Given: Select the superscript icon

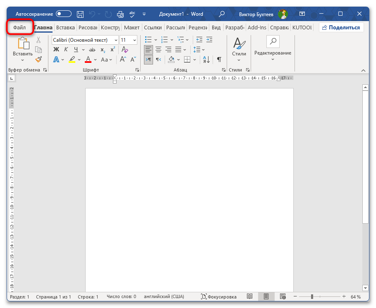Looking at the screenshot, I should [x=112, y=49].
